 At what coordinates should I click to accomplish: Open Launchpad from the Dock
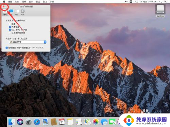click(29, 122)
